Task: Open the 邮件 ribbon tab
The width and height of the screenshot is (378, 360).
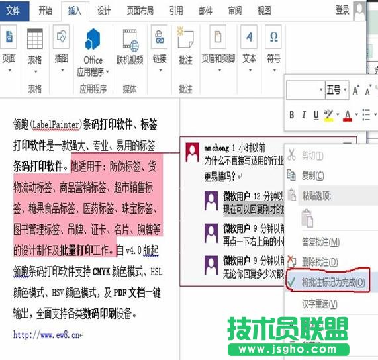Action: click(205, 11)
